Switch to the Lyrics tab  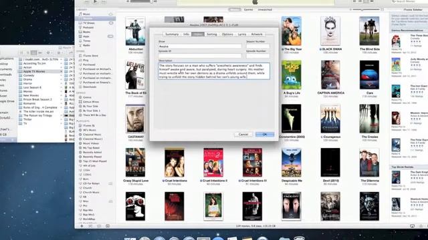click(x=242, y=34)
